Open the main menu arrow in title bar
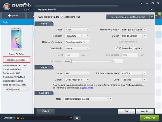The width and height of the screenshot is (162, 122). 141,3
